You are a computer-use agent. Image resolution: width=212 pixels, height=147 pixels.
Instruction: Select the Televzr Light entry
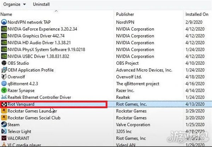coord(19,132)
